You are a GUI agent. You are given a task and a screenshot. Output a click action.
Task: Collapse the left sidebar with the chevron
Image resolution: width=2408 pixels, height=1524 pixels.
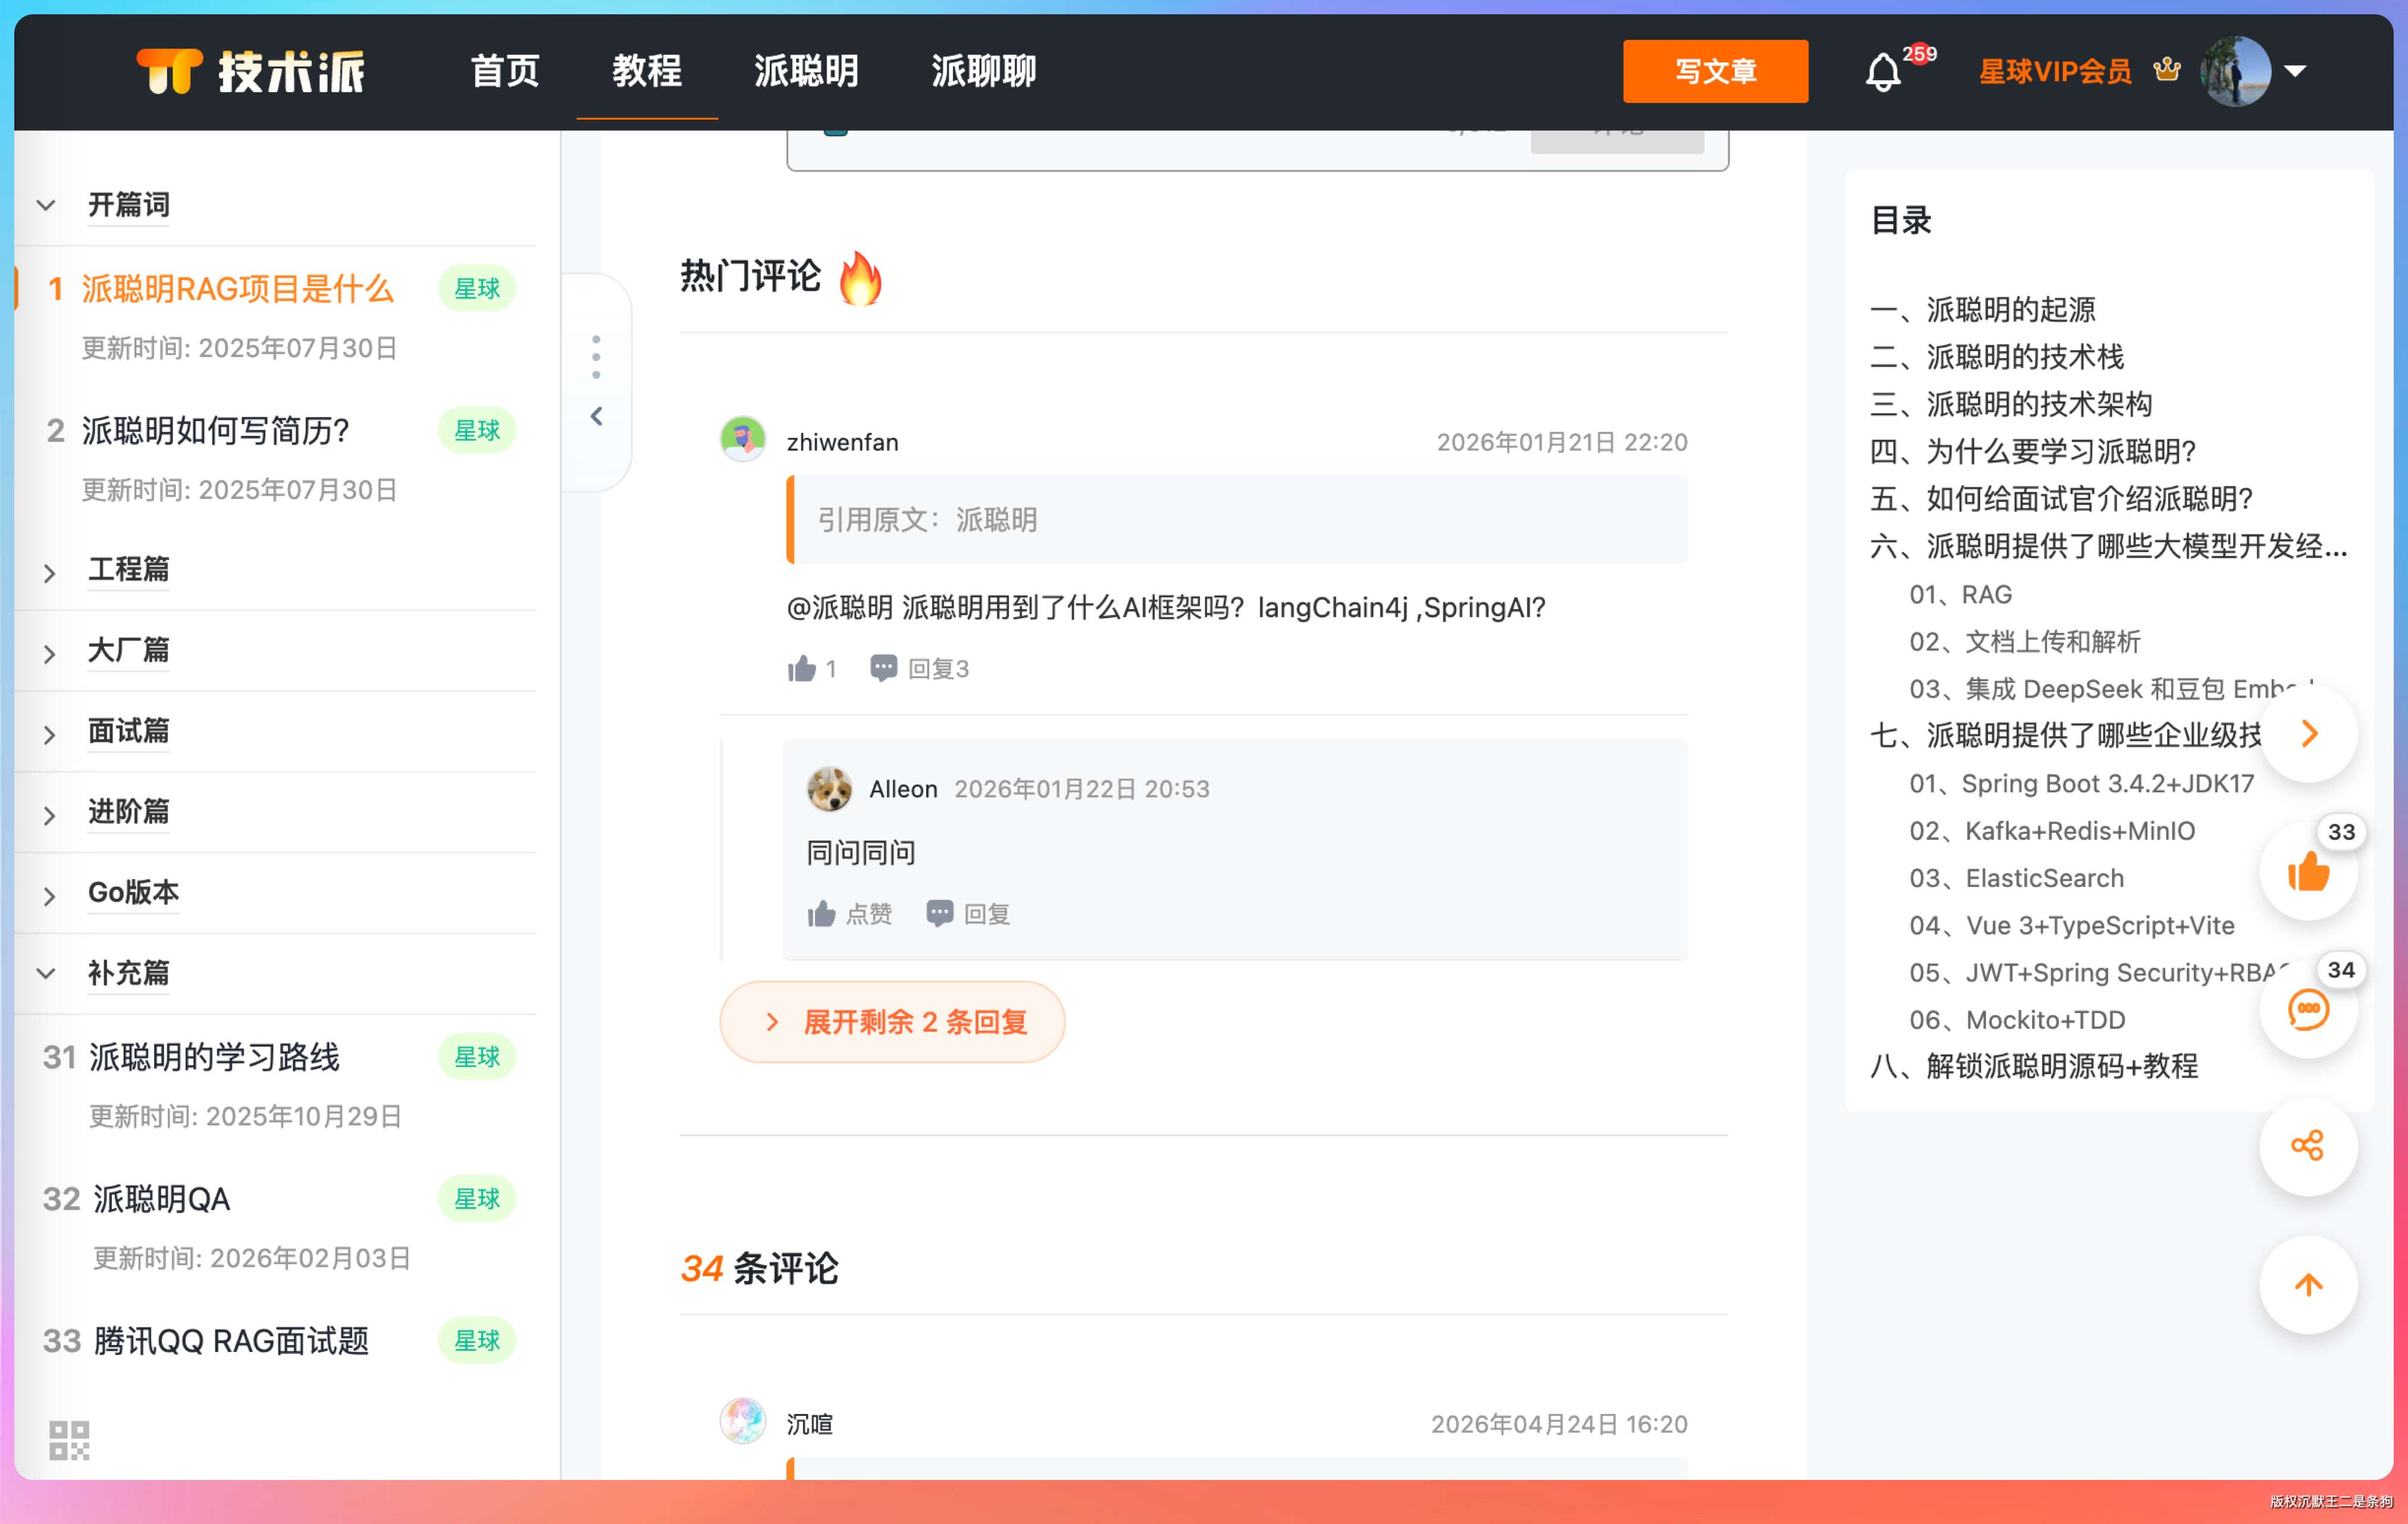[596, 416]
